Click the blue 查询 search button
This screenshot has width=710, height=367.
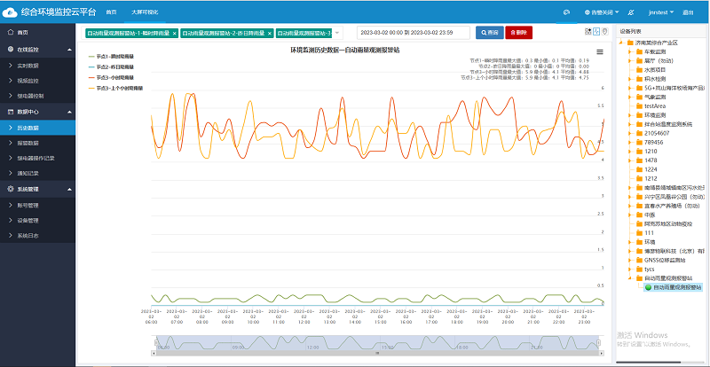tap(488, 32)
